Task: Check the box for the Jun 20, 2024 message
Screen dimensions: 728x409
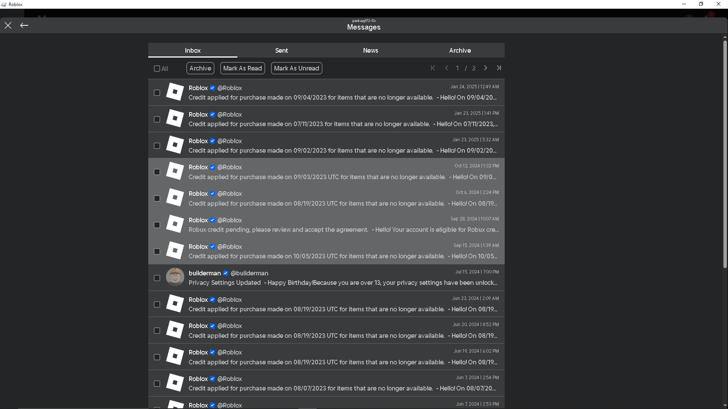Action: click(157, 331)
